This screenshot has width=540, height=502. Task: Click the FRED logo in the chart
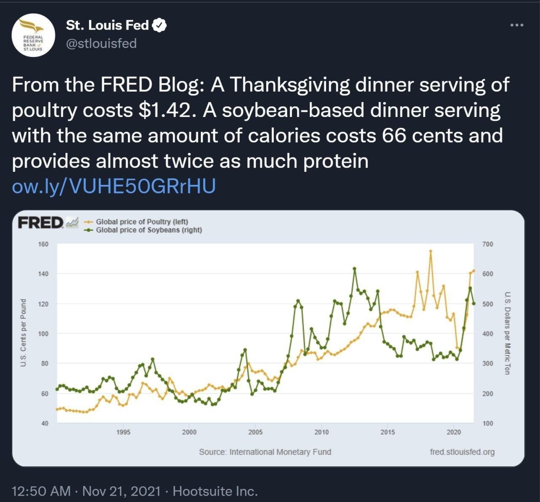coord(40,222)
